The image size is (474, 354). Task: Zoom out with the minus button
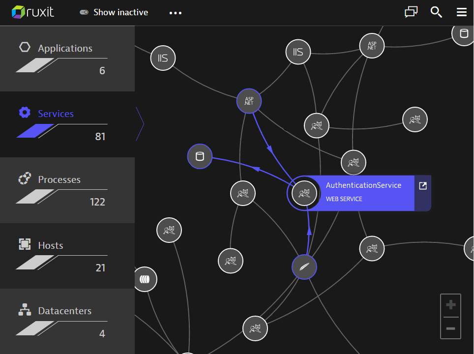point(450,328)
